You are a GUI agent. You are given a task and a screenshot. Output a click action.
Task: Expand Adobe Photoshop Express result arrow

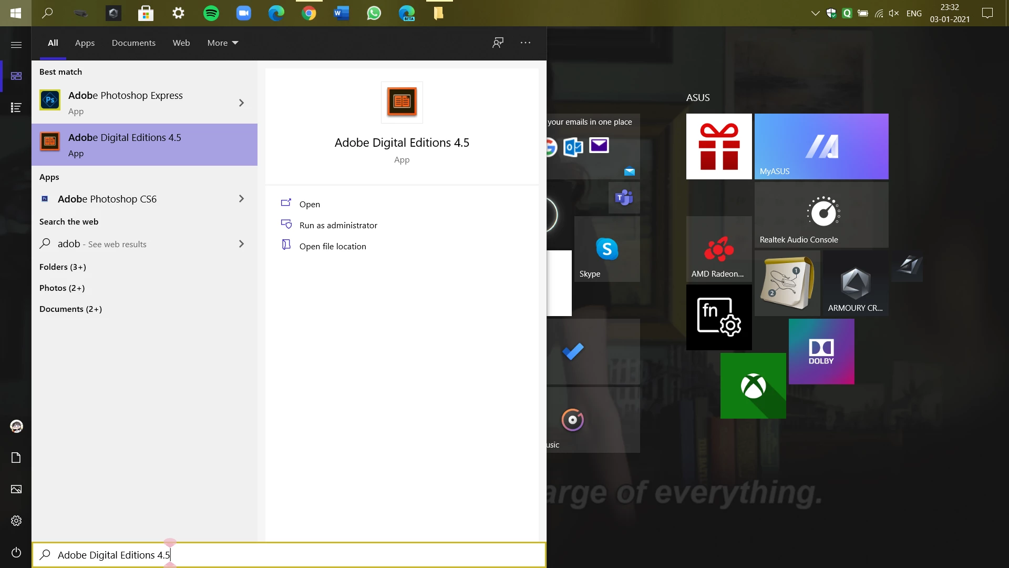coord(241,103)
